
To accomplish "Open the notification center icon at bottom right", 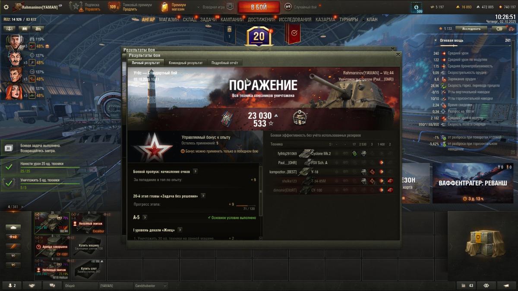I will [506, 285].
